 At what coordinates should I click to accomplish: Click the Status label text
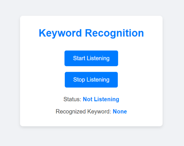tap(72, 99)
